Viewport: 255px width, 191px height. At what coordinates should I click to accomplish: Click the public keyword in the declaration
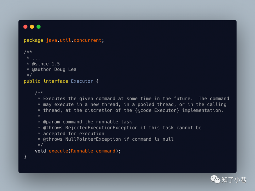(32, 81)
